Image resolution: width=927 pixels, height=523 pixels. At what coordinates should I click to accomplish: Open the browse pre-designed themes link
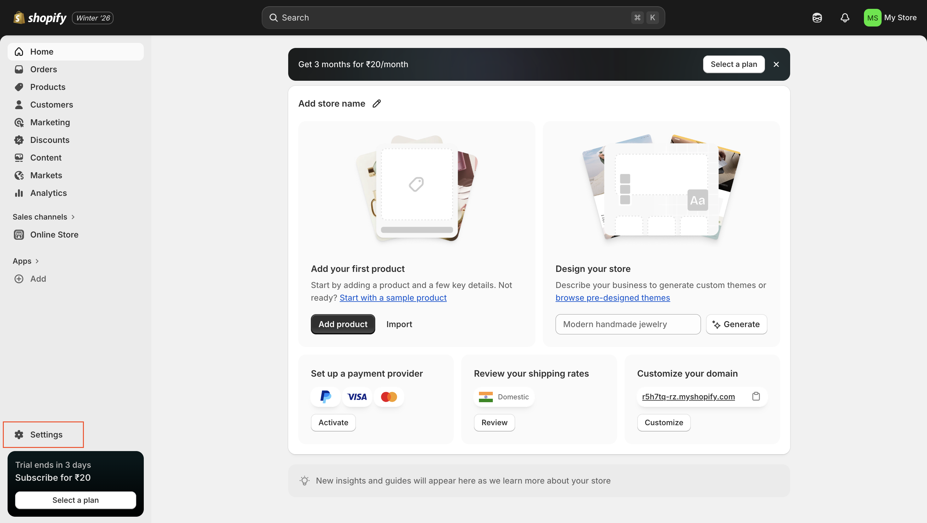pos(612,298)
